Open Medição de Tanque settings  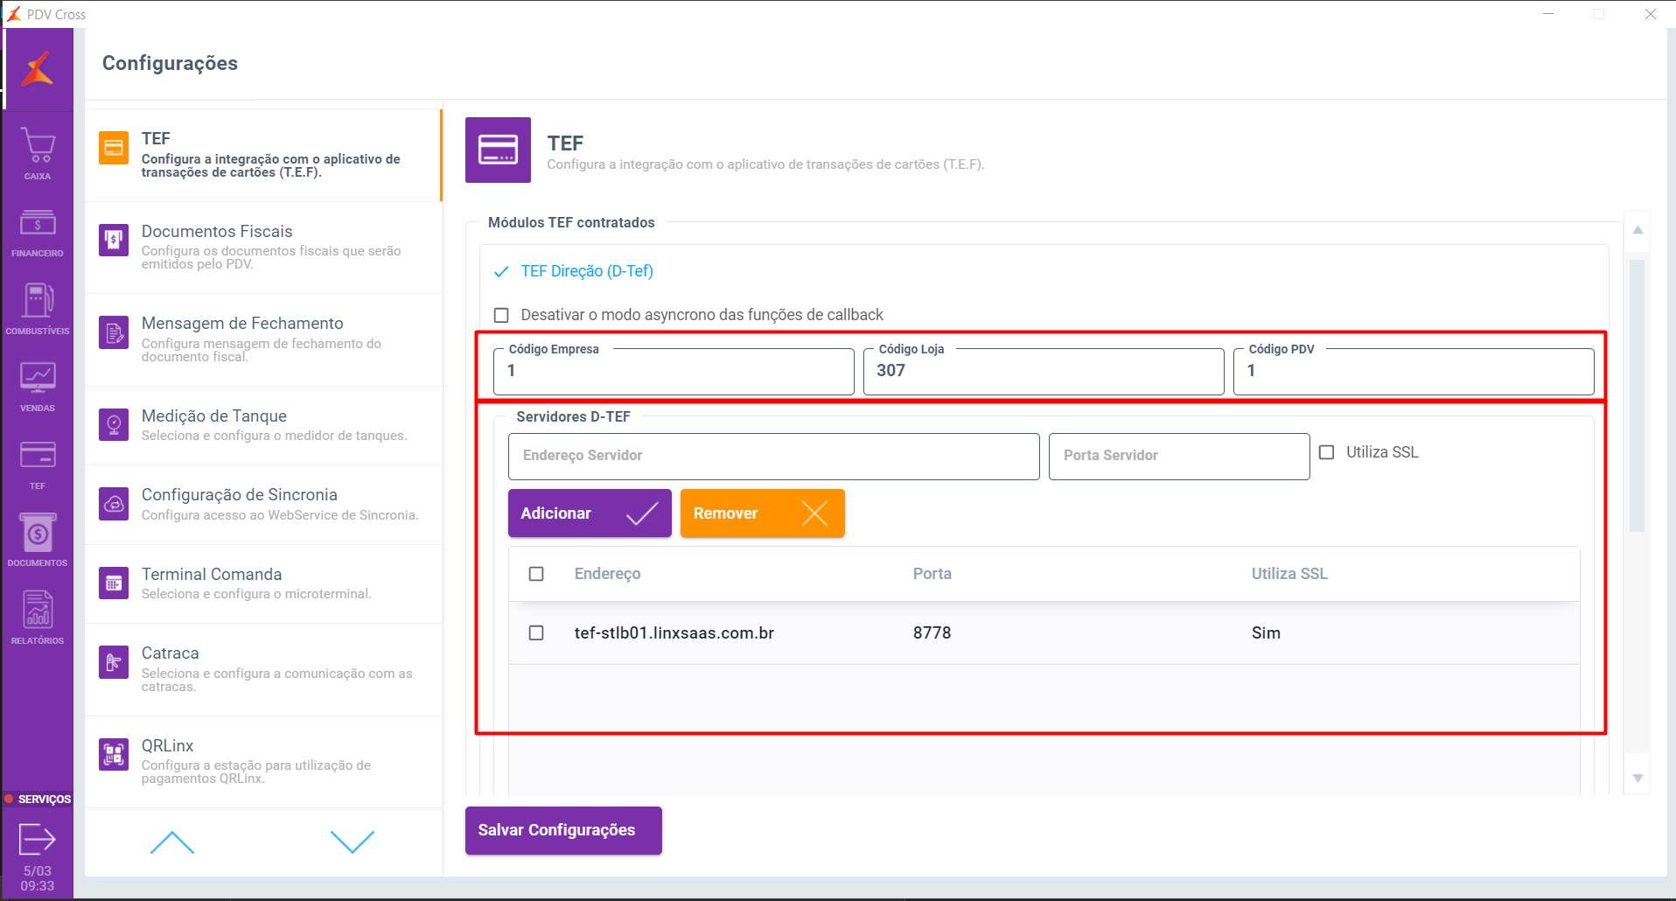(263, 426)
